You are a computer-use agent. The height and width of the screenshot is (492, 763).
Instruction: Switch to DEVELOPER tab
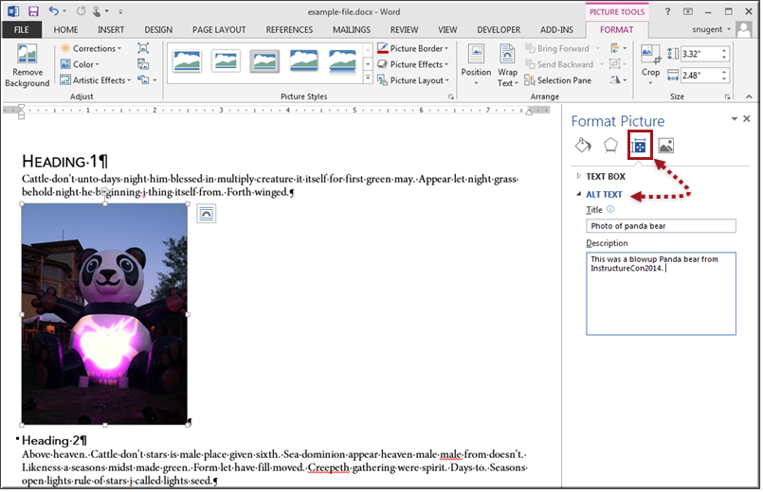click(x=499, y=29)
